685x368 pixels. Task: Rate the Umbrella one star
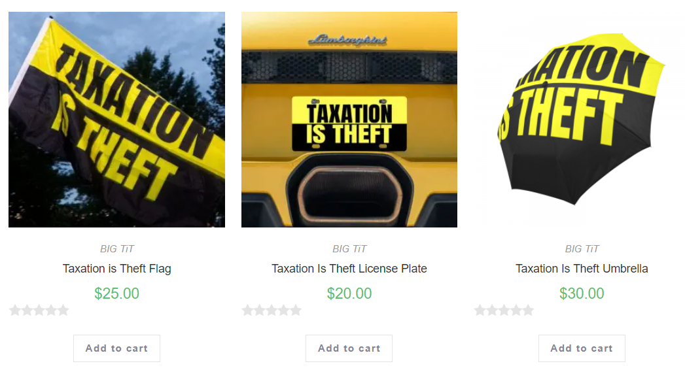(480, 310)
